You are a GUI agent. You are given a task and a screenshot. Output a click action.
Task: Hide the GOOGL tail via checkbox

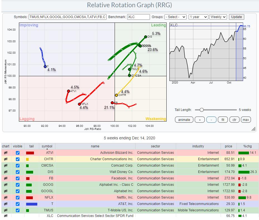pyautogui.click(x=18, y=191)
